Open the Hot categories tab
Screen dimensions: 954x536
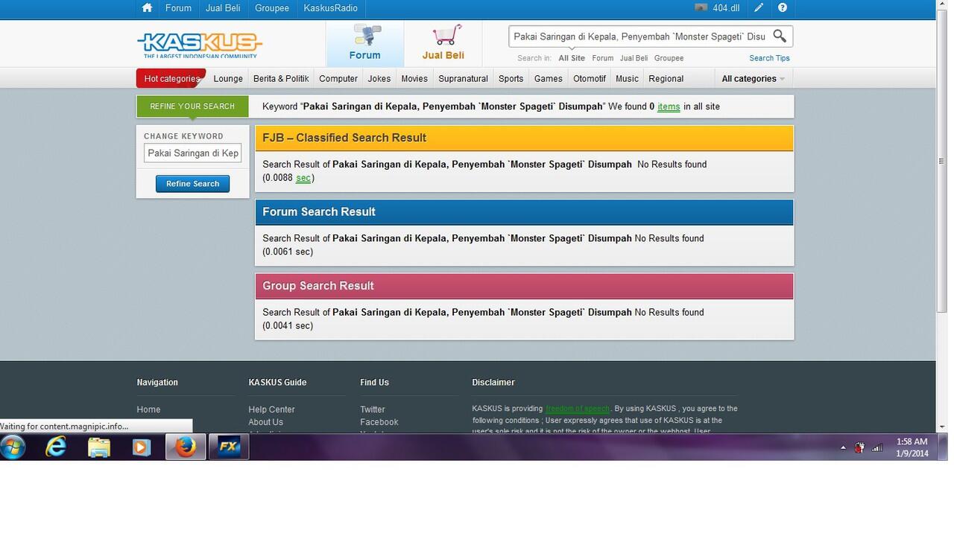coord(171,79)
